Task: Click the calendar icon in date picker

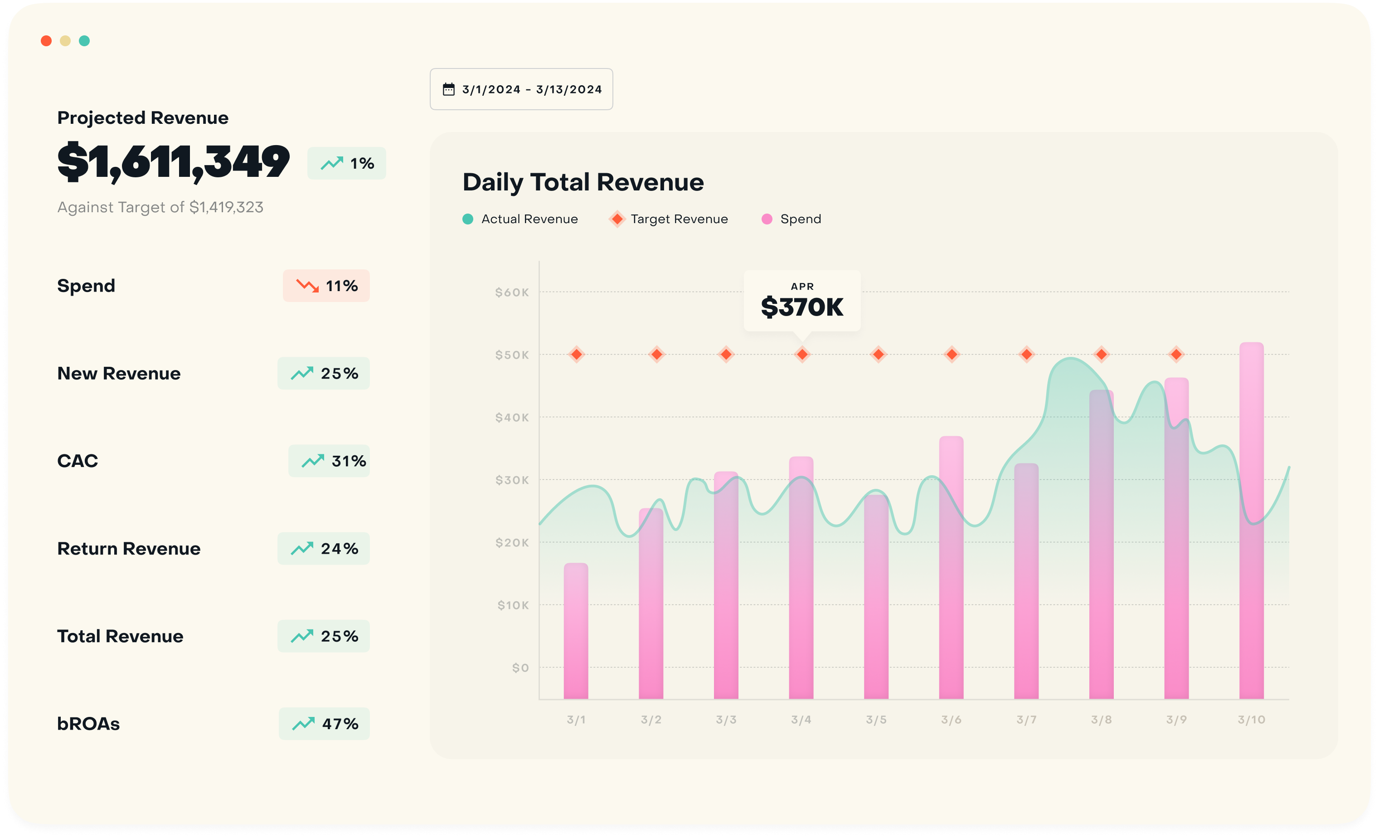Action: point(448,90)
